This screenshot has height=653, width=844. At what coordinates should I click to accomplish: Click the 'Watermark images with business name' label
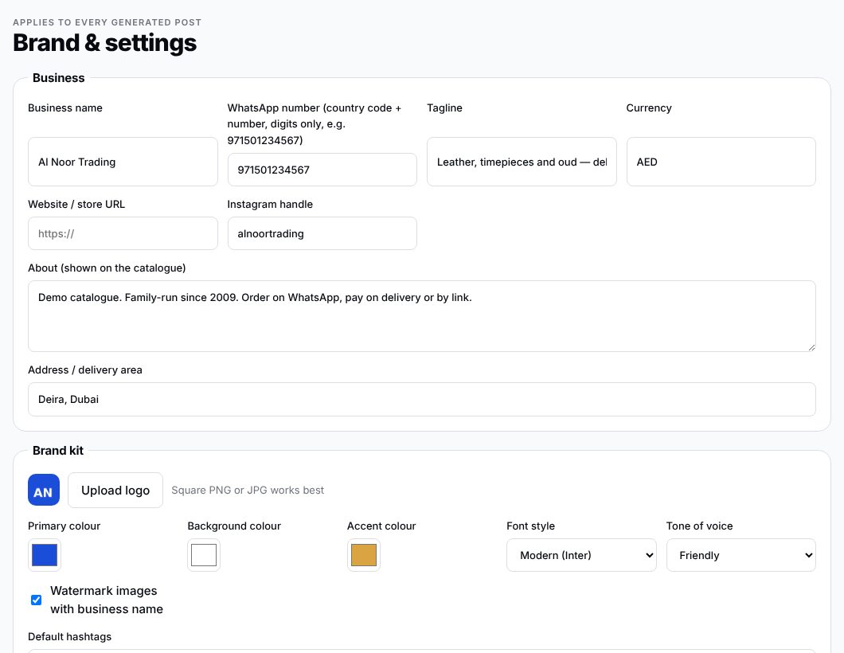point(107,600)
